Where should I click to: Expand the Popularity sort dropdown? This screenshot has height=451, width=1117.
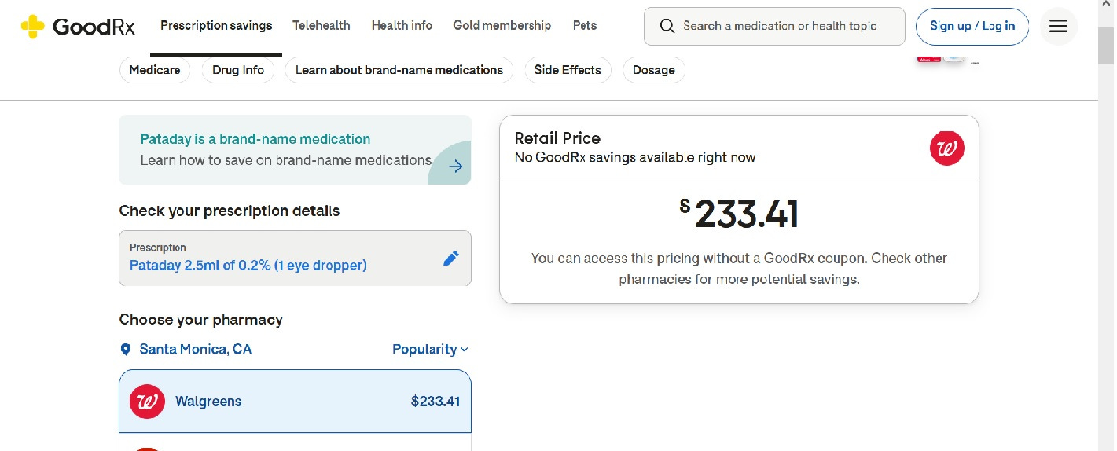[430, 350]
